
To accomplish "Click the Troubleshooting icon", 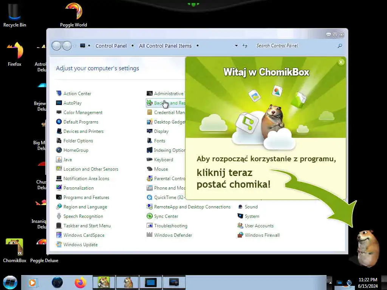I will point(150,225).
